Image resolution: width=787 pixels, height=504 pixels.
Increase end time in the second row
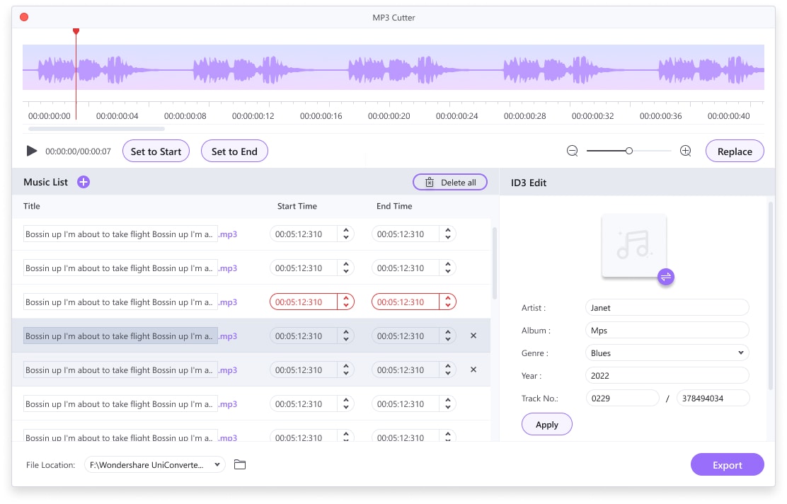pos(448,265)
